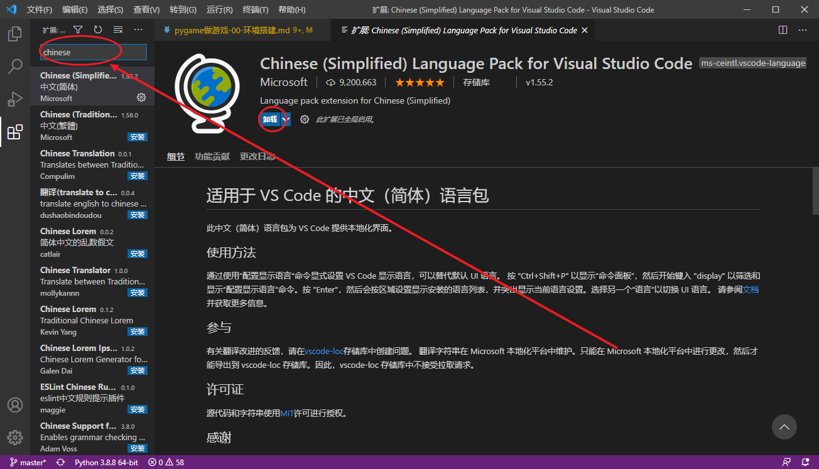Open the 查看(V) menu
The image size is (819, 469).
coord(146,9)
